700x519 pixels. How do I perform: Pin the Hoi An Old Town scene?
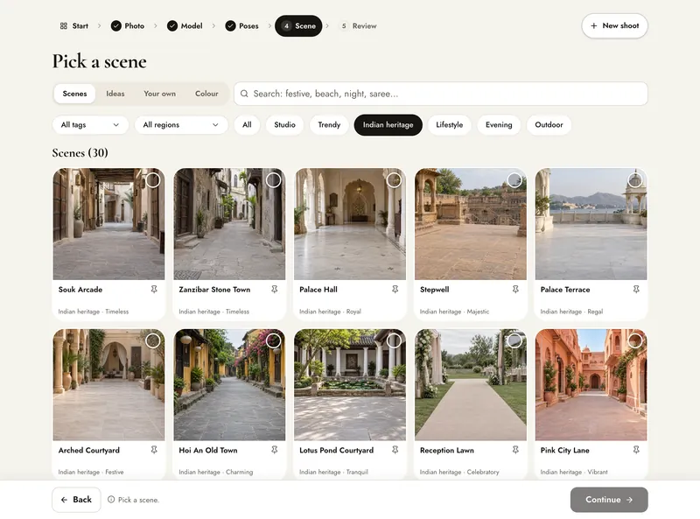coord(275,450)
